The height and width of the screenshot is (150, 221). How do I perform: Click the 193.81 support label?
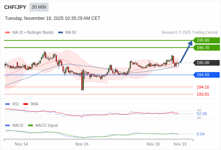click(203, 94)
